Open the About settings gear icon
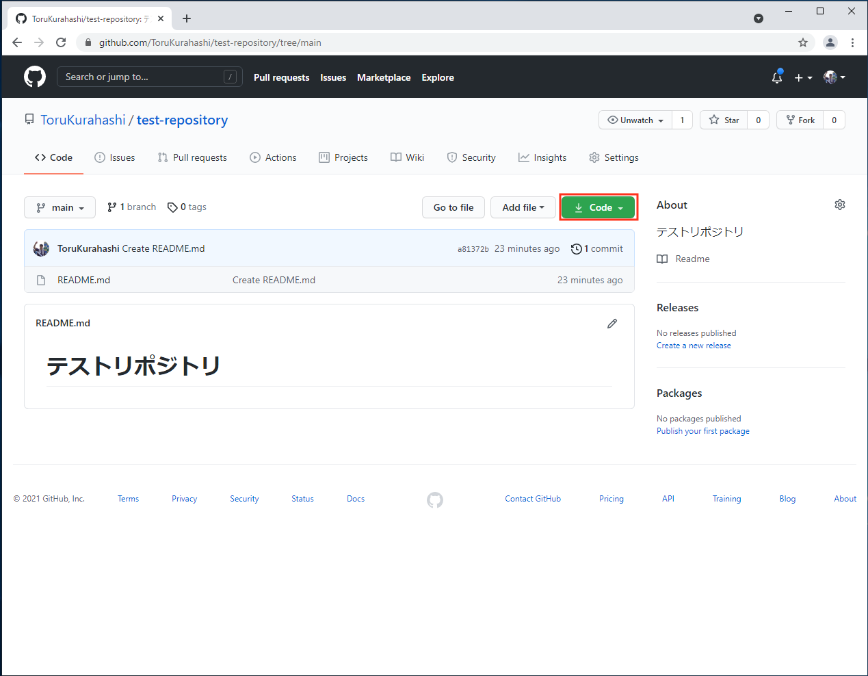The height and width of the screenshot is (676, 868). point(840,205)
